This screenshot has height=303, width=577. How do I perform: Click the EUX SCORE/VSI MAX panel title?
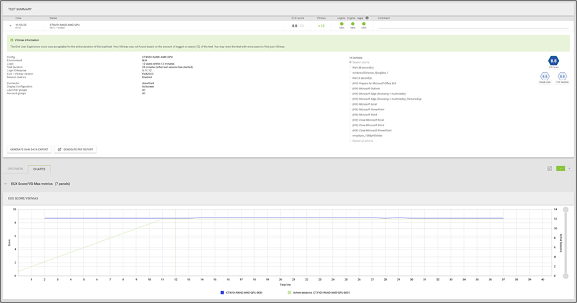23,198
